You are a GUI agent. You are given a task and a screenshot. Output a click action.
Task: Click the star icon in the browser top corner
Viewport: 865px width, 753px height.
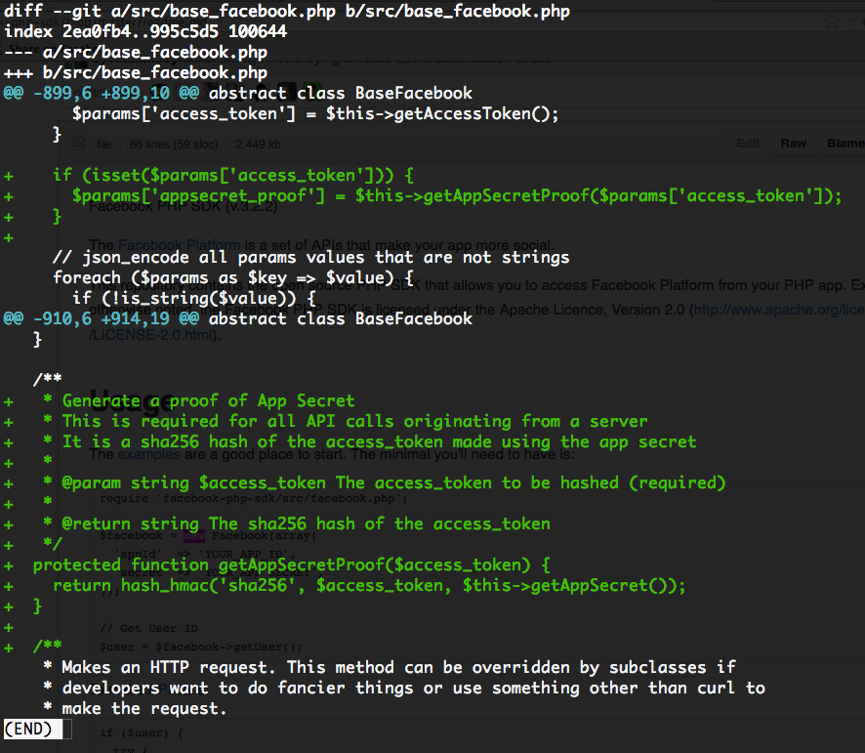tap(832, 22)
